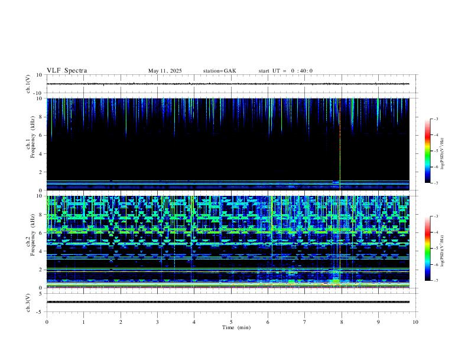468x361 pixels.
Task: Click the "ch.3(V)" waveform axis label
Action: point(28,303)
